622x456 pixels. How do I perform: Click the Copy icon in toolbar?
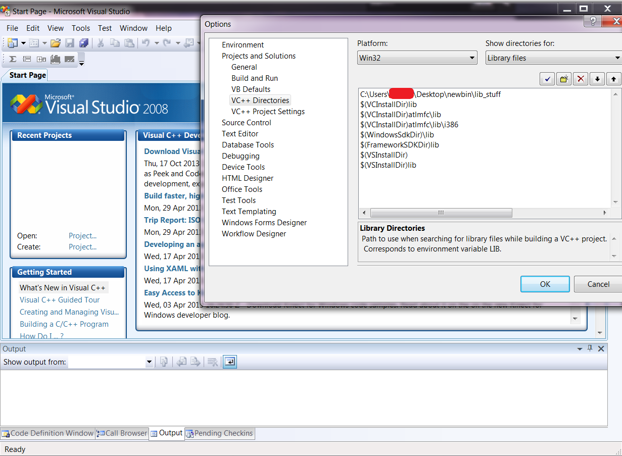coord(115,43)
